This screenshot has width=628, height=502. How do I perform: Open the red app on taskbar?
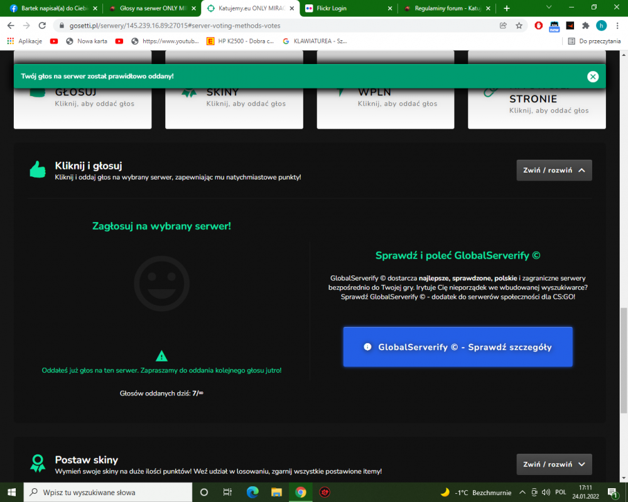(325, 492)
